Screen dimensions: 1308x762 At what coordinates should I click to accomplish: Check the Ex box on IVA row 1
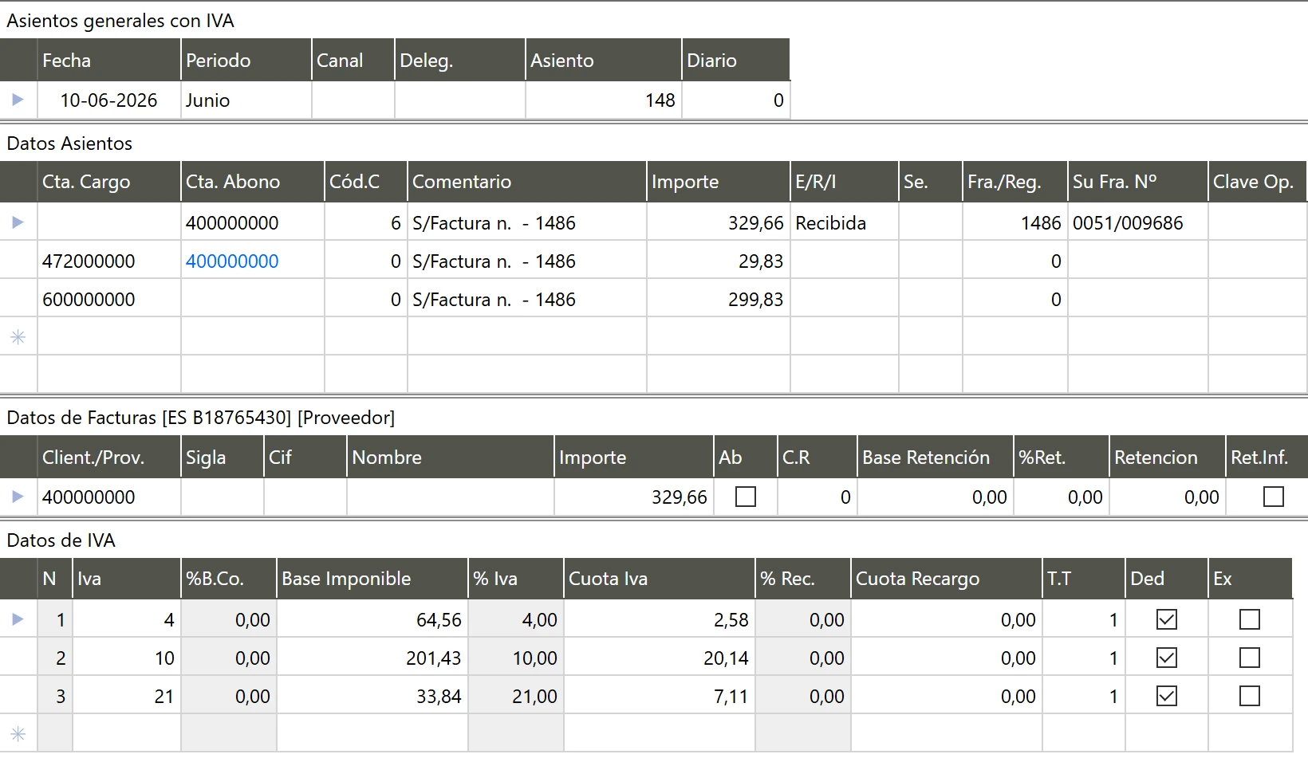pos(1250,619)
